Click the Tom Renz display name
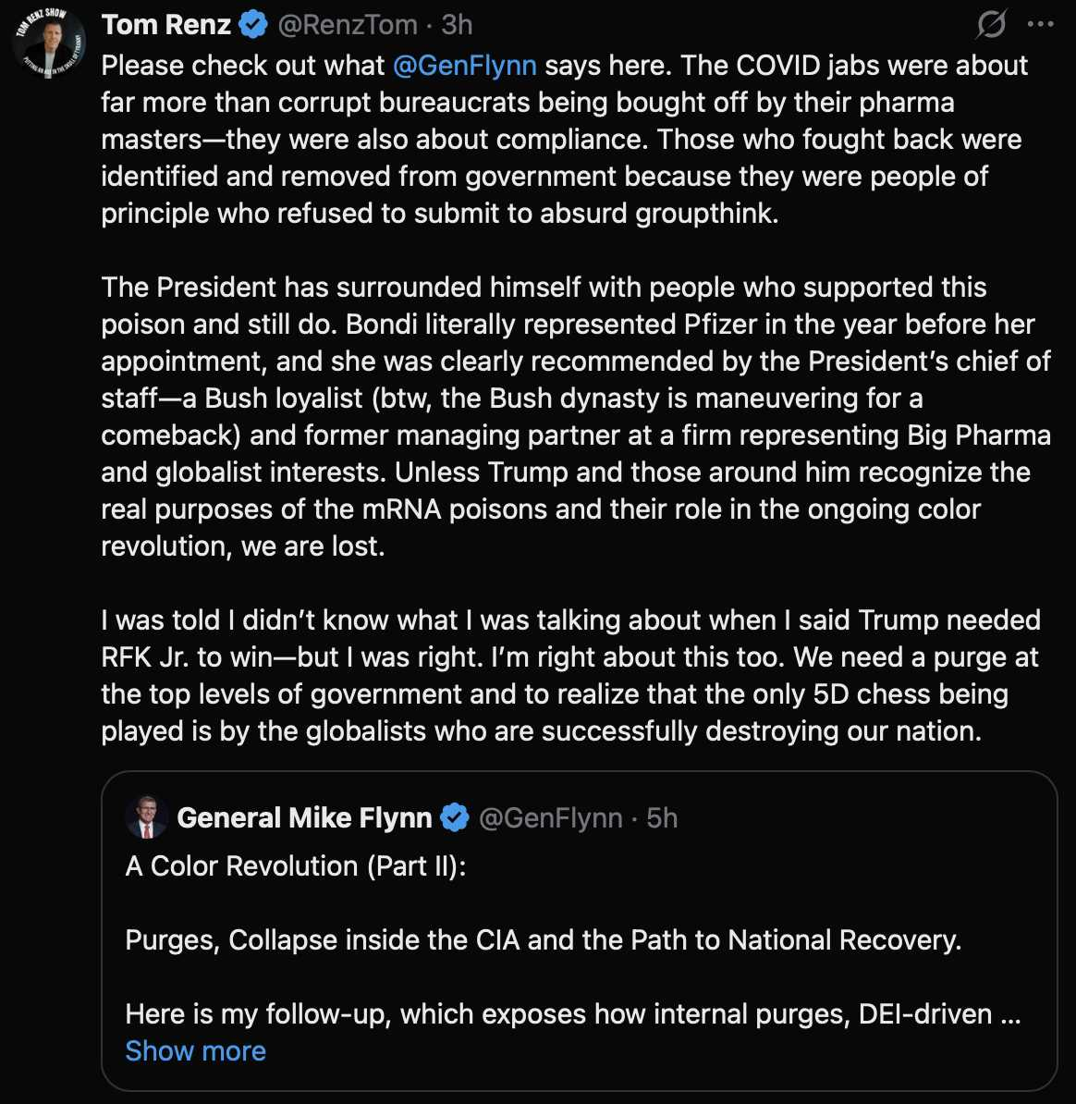1076x1104 pixels. point(166,25)
